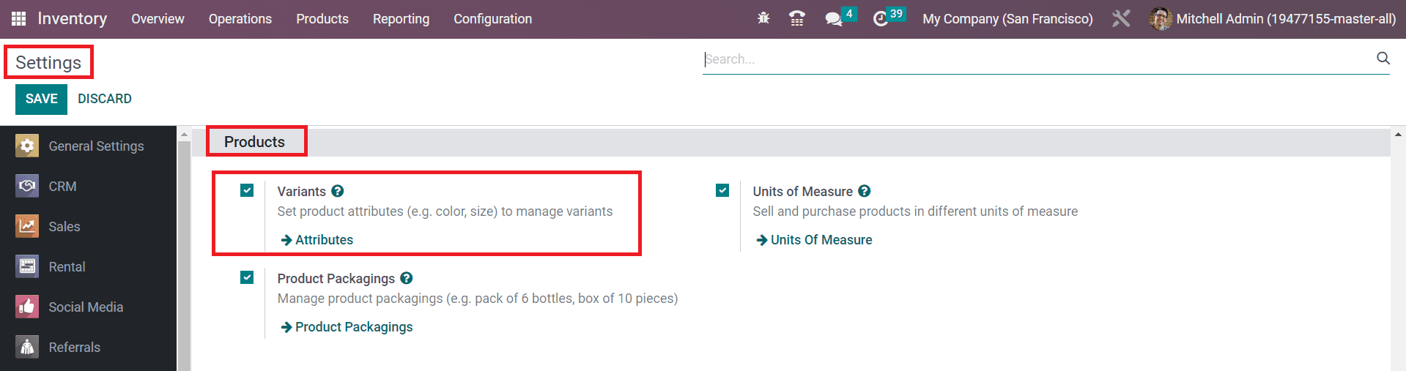
Task: Disable the Variants checkbox
Action: click(247, 190)
